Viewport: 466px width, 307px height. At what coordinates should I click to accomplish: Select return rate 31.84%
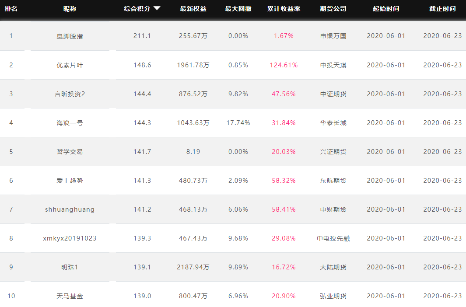coord(284,123)
